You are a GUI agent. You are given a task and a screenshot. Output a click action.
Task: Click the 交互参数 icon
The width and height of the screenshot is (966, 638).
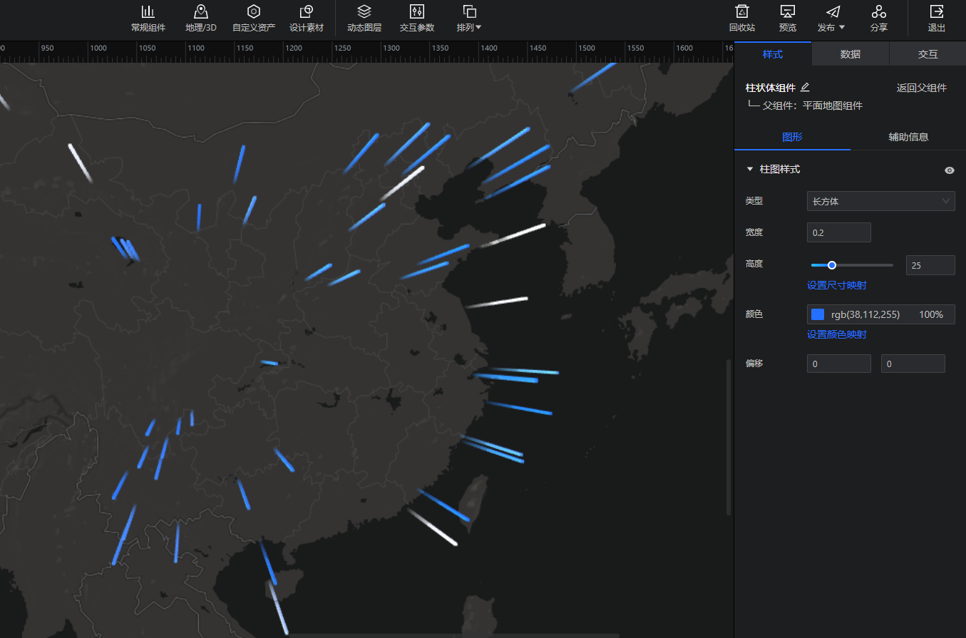417,12
